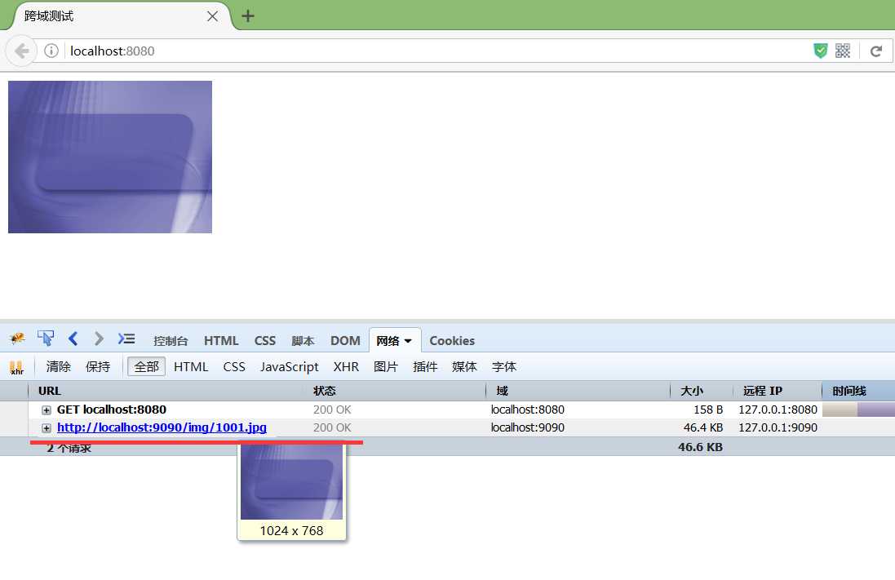Click the Firebug bug icon

(x=17, y=339)
